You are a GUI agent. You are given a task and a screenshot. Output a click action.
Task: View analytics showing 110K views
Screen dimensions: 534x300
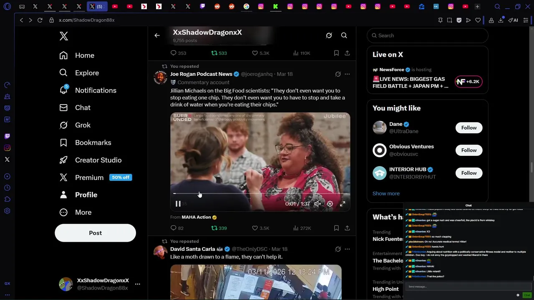pos(302,53)
